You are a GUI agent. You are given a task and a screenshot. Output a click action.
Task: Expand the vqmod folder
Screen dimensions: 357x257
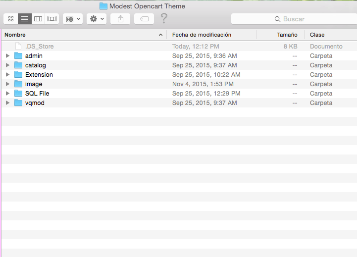click(x=7, y=103)
